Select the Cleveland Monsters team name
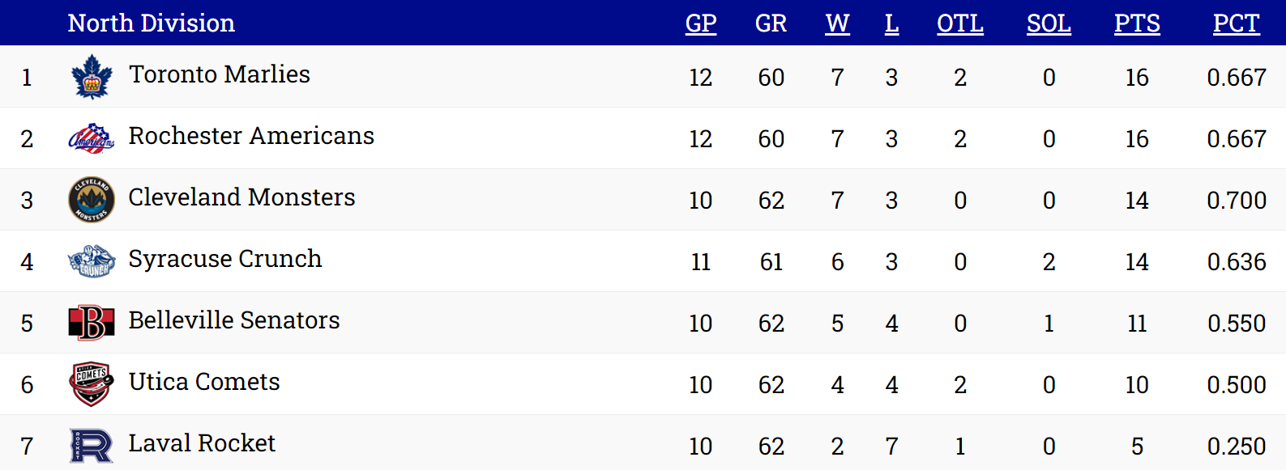Image resolution: width=1286 pixels, height=470 pixels. click(x=241, y=197)
